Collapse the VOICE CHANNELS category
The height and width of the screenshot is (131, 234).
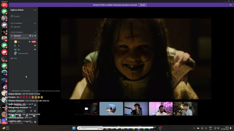point(17,32)
